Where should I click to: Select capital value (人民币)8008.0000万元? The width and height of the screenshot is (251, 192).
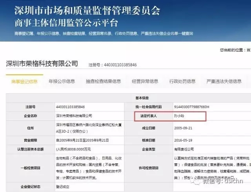[73, 149]
